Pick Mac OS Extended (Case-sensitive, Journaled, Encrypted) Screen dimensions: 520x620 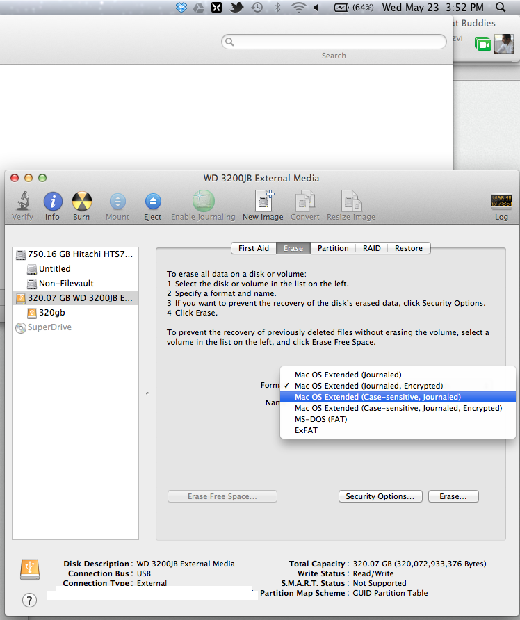click(398, 408)
